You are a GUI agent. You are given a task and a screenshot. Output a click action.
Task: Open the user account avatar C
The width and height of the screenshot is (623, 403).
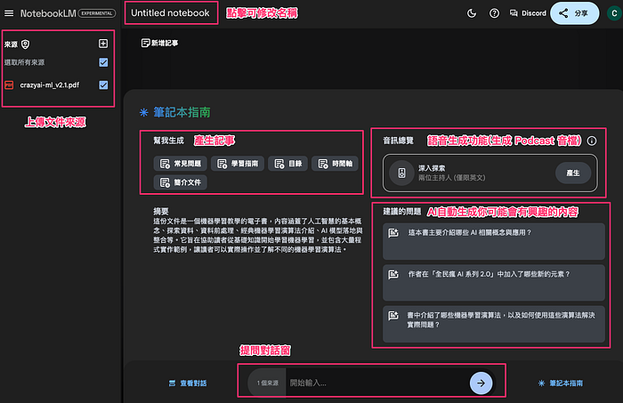614,13
